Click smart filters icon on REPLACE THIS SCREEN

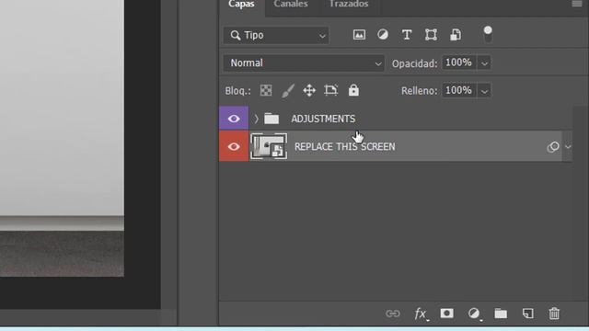pos(553,147)
